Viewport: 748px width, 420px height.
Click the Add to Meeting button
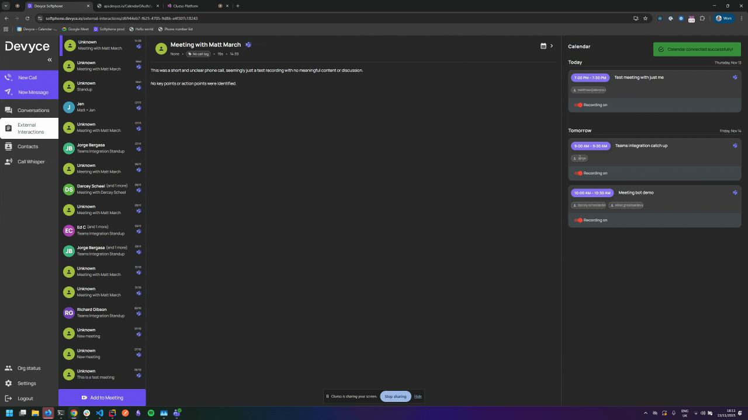tap(102, 398)
